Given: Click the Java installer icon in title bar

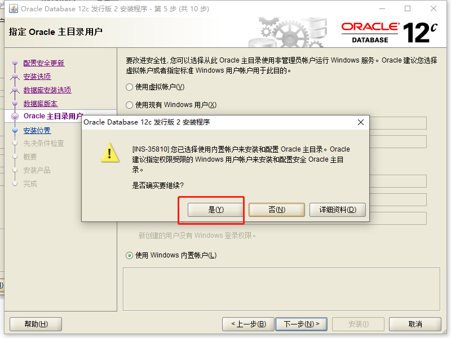Looking at the screenshot, I should click(13, 8).
